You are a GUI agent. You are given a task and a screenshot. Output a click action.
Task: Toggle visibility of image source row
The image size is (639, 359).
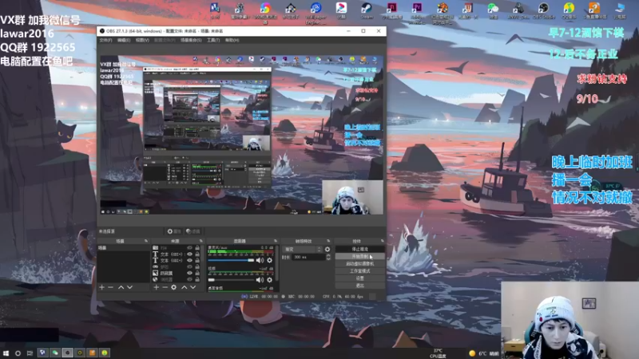pos(189,273)
